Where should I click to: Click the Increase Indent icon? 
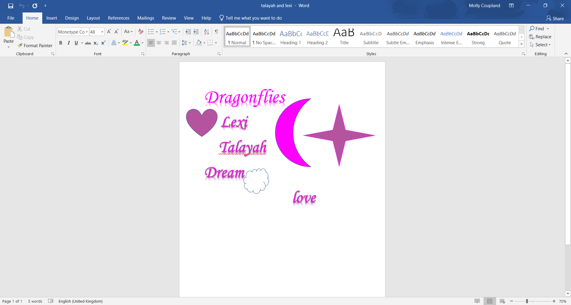pos(196,32)
